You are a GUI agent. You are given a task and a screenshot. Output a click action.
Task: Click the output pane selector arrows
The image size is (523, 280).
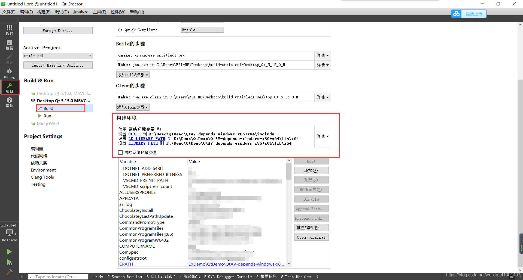[x=317, y=277]
